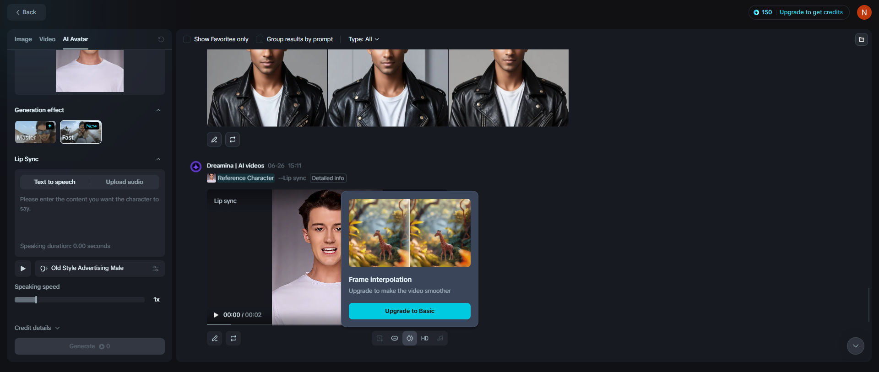Select the AI Avatar tab
This screenshot has width=879, height=372.
[x=76, y=39]
